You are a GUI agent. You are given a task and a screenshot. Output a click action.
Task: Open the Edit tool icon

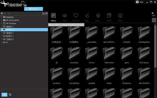pos(87,17)
